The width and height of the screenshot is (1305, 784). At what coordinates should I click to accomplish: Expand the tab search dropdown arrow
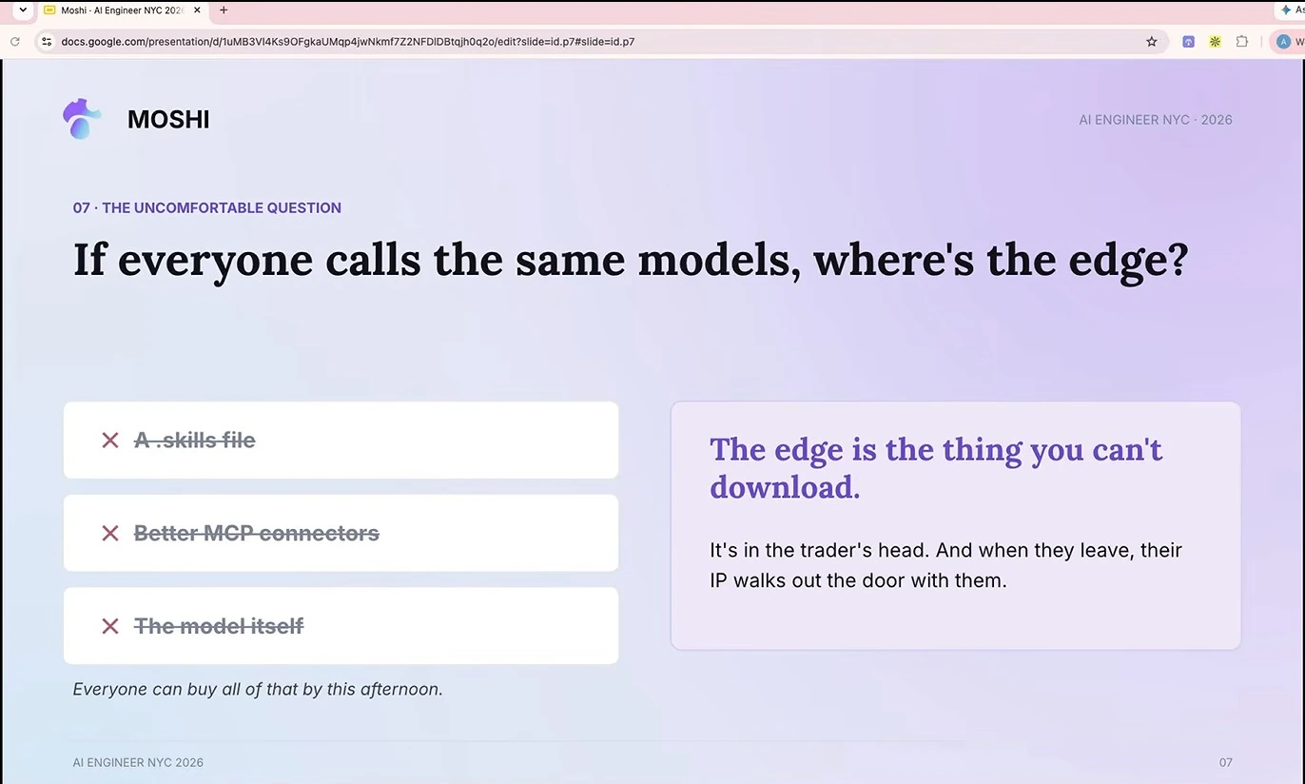point(22,10)
